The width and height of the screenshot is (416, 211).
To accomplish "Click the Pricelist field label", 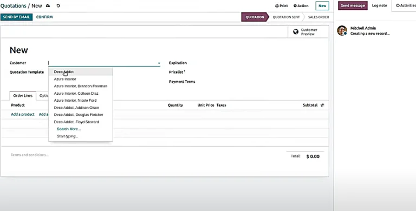I will 176,72.
